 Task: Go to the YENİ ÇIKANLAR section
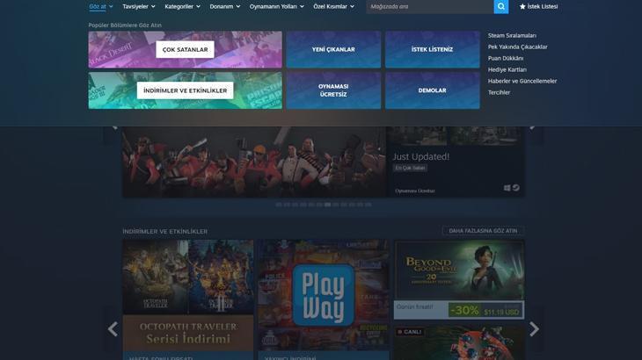coord(333,50)
